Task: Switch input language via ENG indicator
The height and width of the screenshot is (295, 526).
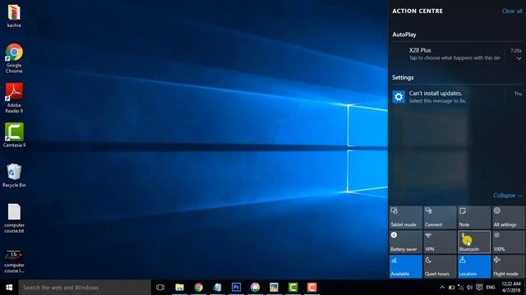Action: pos(491,288)
